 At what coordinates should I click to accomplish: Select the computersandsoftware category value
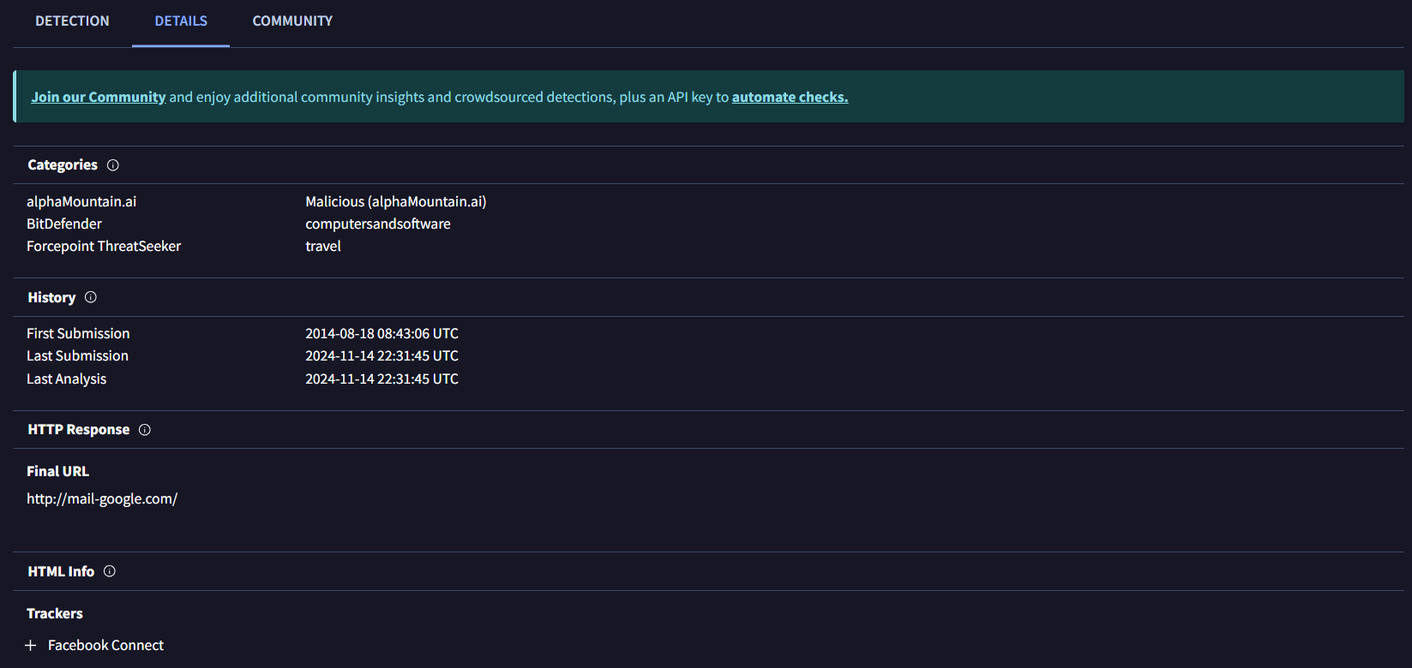(x=377, y=224)
